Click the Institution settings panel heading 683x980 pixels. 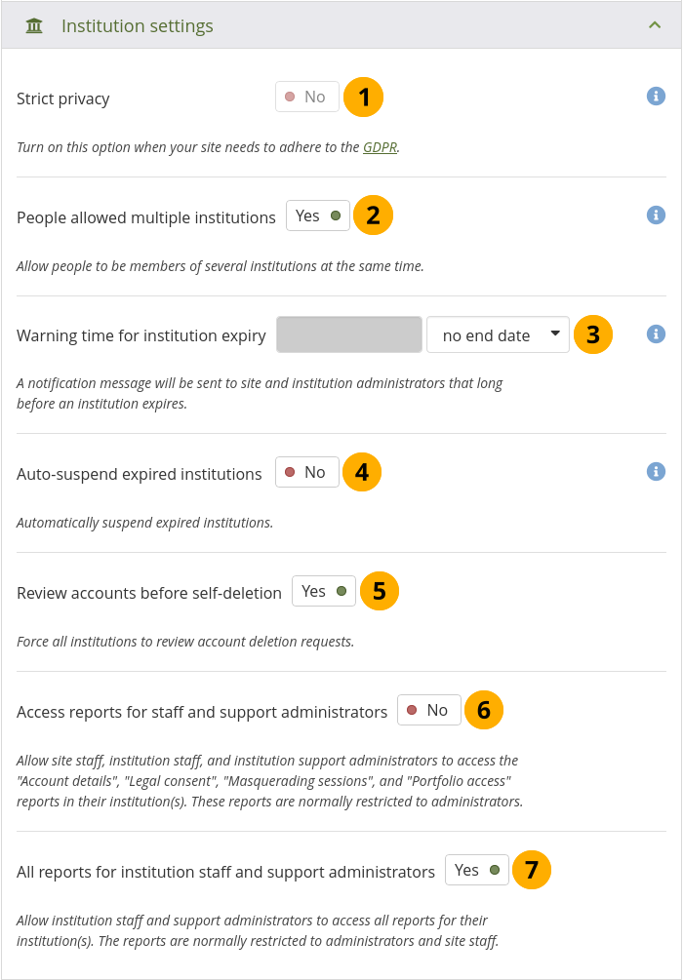tap(138, 26)
